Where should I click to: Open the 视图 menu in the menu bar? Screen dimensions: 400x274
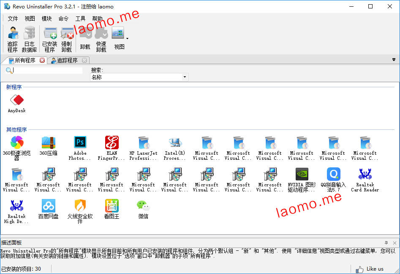point(30,19)
